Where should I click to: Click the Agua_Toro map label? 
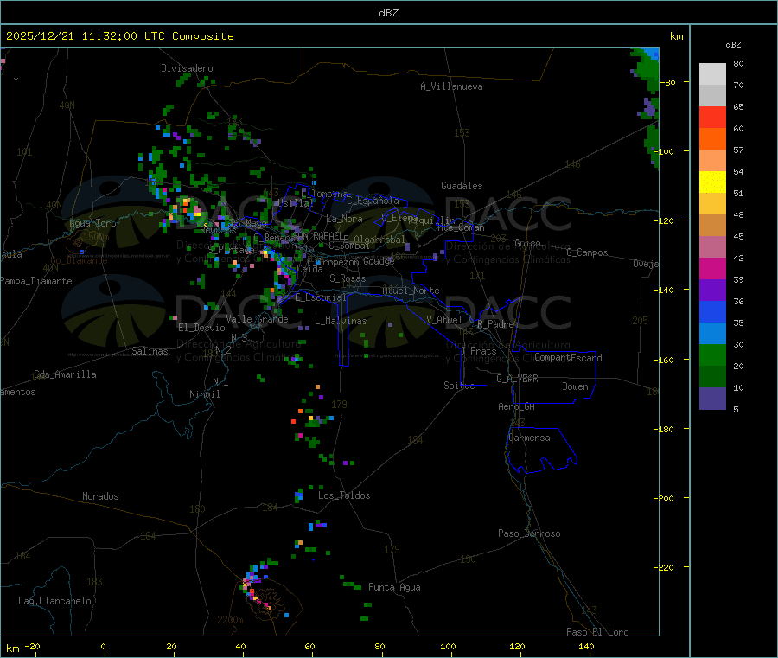92,223
